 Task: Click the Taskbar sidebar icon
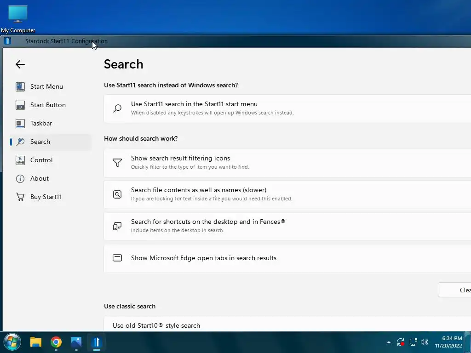click(x=20, y=123)
